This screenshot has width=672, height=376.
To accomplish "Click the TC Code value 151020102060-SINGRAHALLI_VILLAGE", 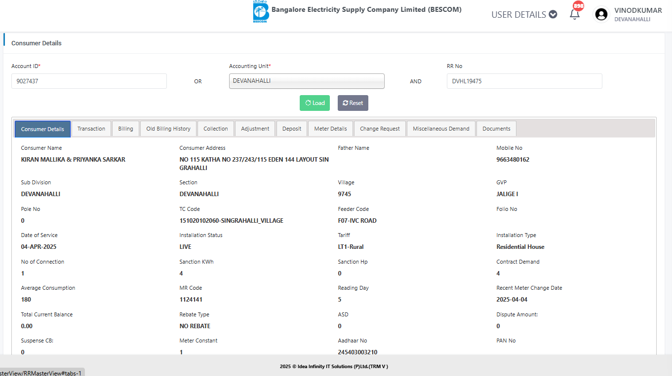I will coord(232,221).
